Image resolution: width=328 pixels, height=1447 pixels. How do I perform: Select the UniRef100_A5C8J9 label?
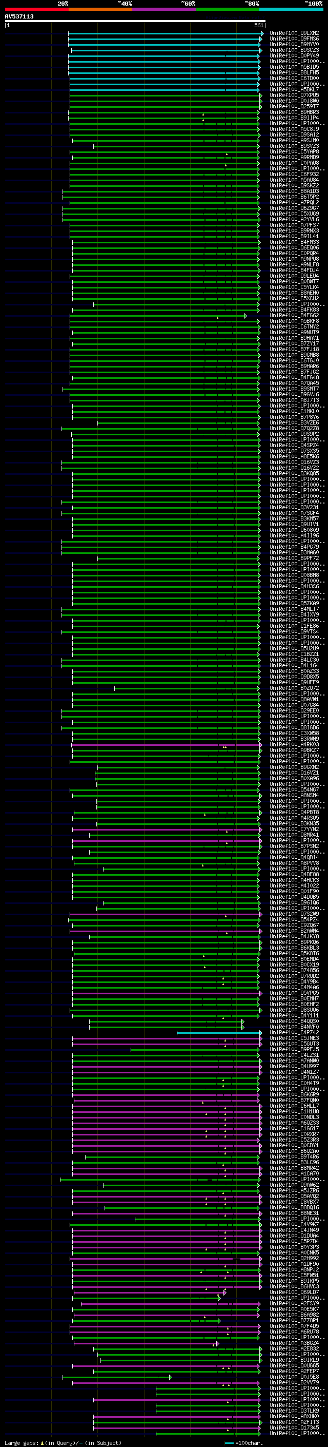point(294,129)
